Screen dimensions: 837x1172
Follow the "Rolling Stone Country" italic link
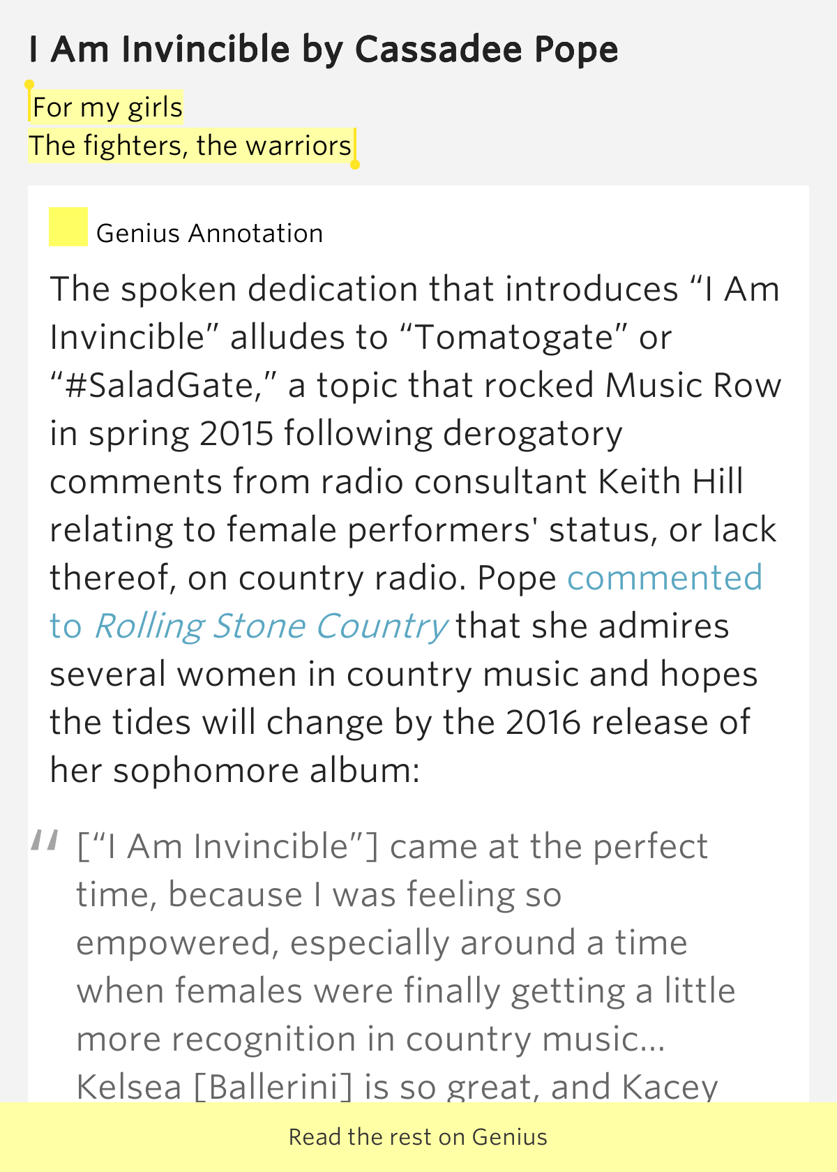pyautogui.click(x=271, y=626)
